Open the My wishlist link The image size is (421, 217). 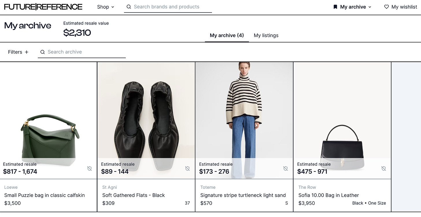pos(400,7)
